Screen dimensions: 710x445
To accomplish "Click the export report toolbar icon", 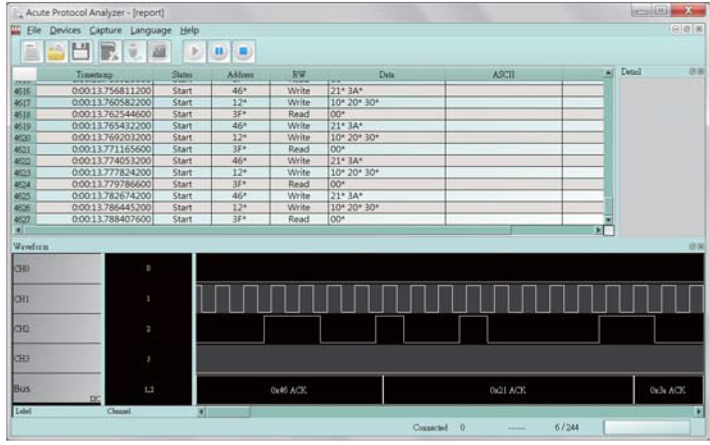I will pyautogui.click(x=109, y=52).
